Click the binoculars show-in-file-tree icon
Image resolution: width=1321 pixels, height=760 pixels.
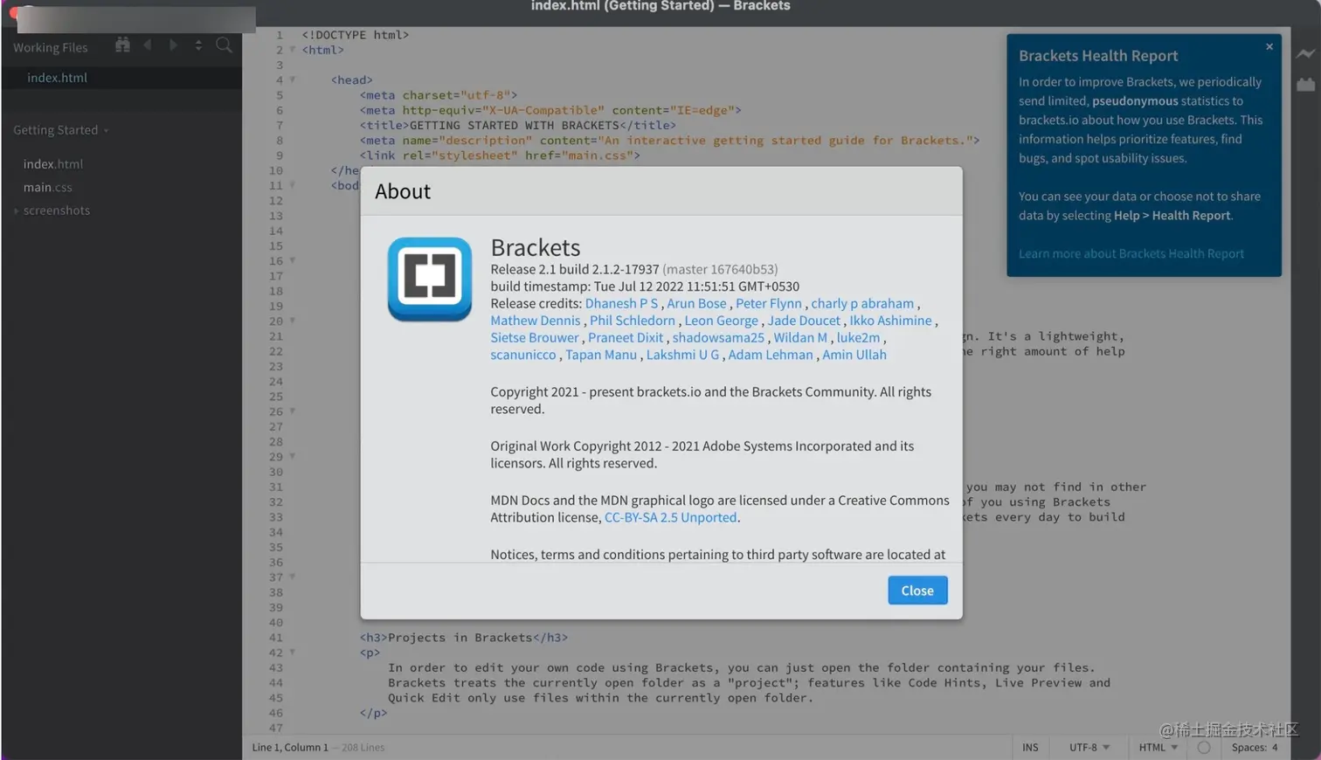pos(122,45)
